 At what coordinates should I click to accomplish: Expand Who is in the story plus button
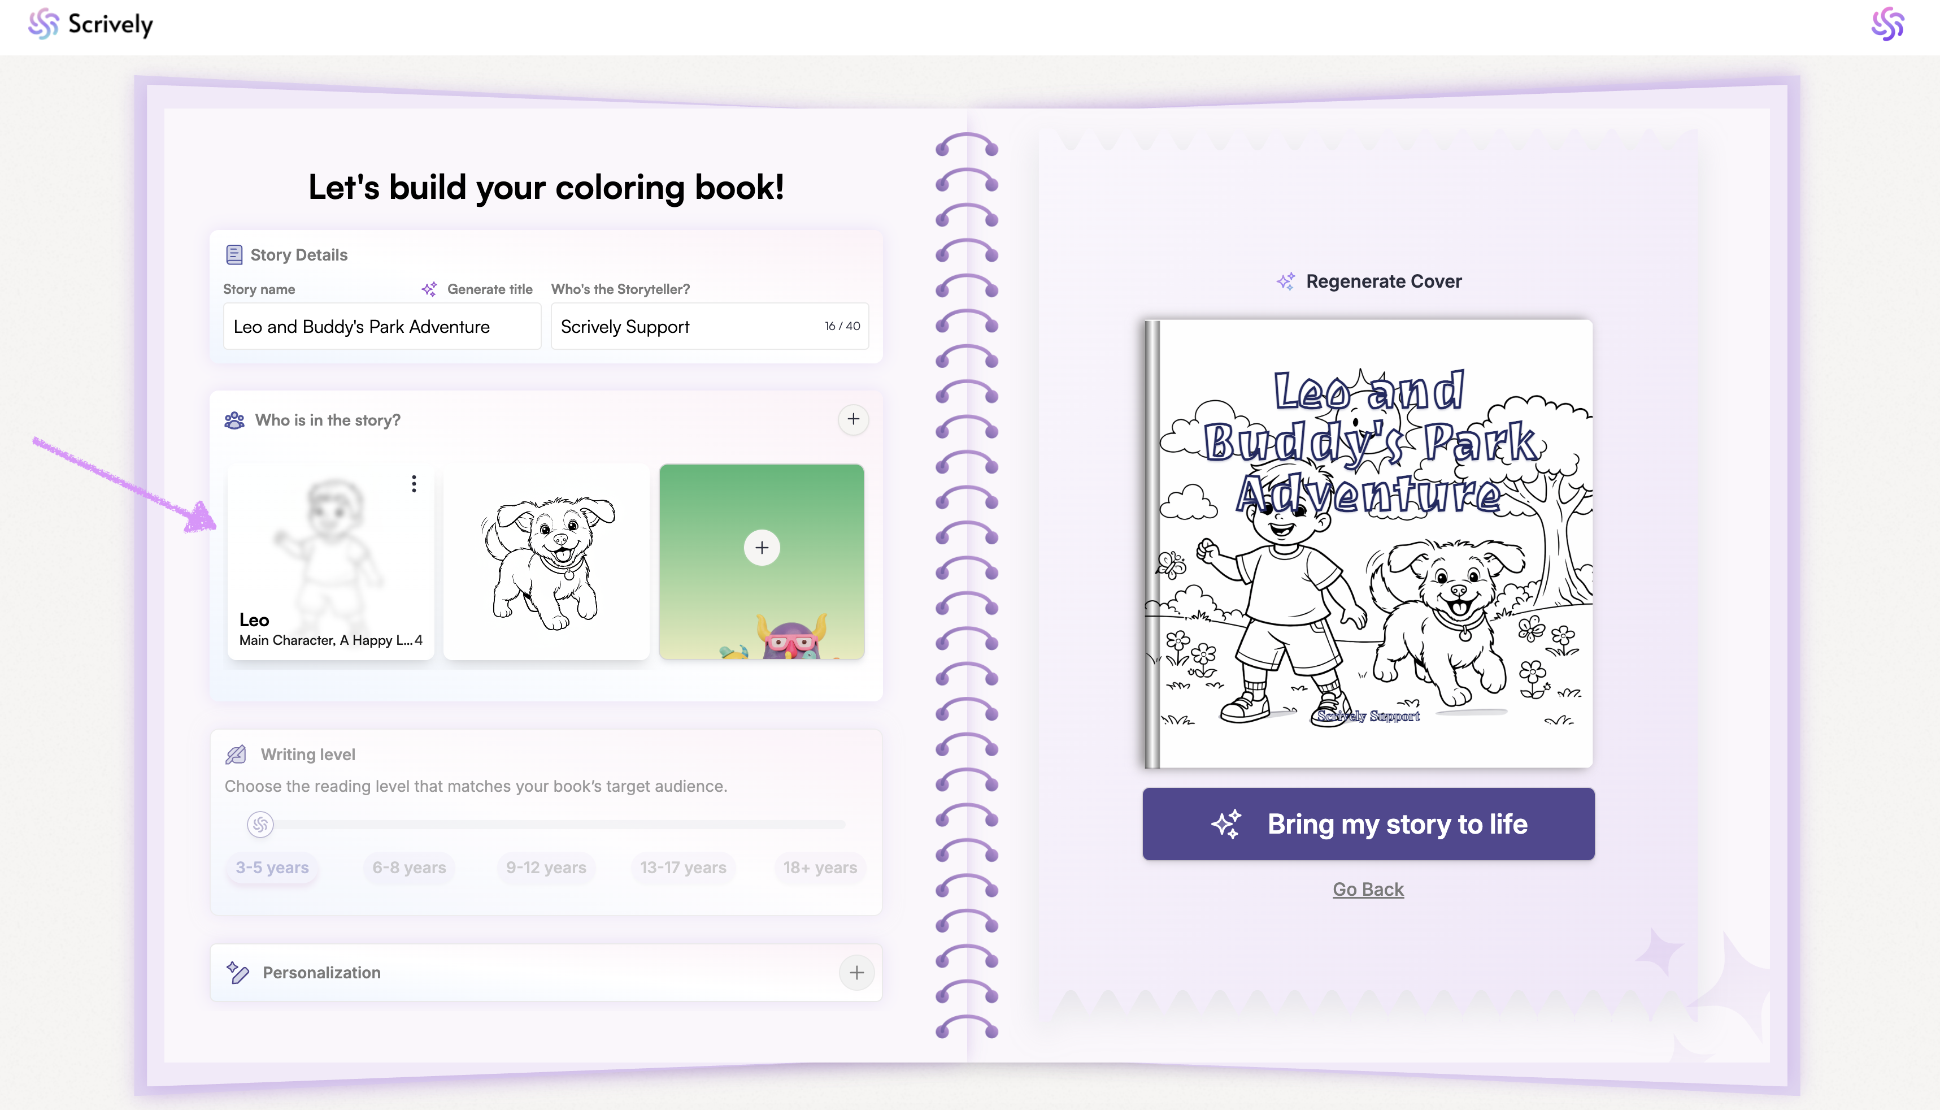[854, 419]
